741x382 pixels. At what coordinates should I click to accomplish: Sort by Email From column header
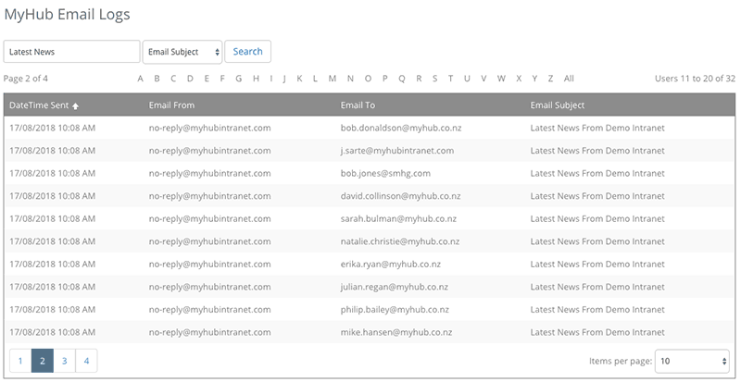171,105
